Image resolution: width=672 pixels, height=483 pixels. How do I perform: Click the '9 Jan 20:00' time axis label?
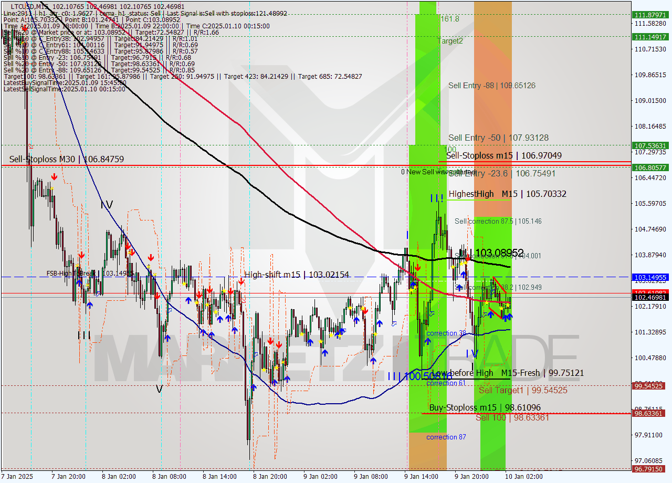click(x=471, y=477)
